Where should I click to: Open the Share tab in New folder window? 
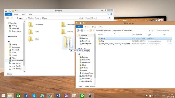94,27
